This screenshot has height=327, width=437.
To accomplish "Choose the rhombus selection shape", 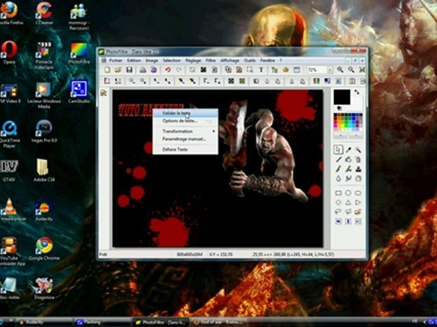I will coord(338,203).
